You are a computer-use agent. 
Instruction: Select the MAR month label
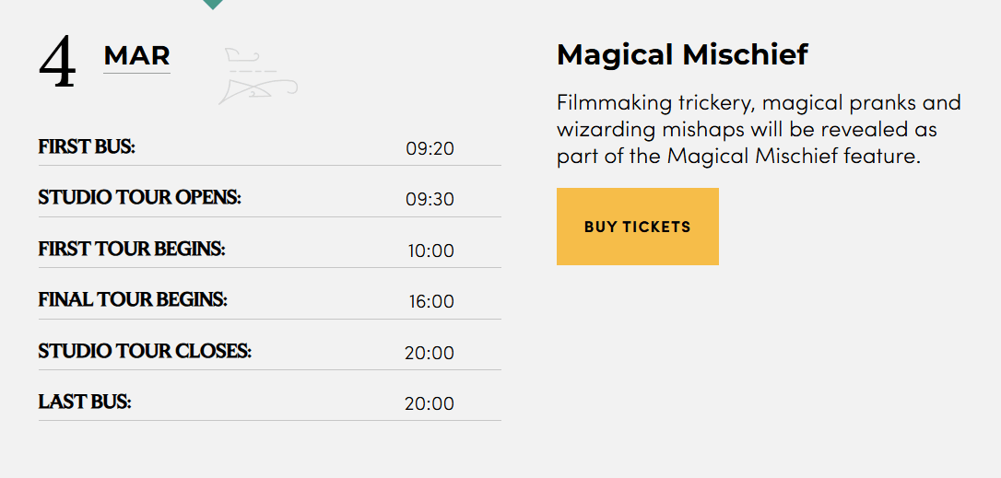pos(136,55)
